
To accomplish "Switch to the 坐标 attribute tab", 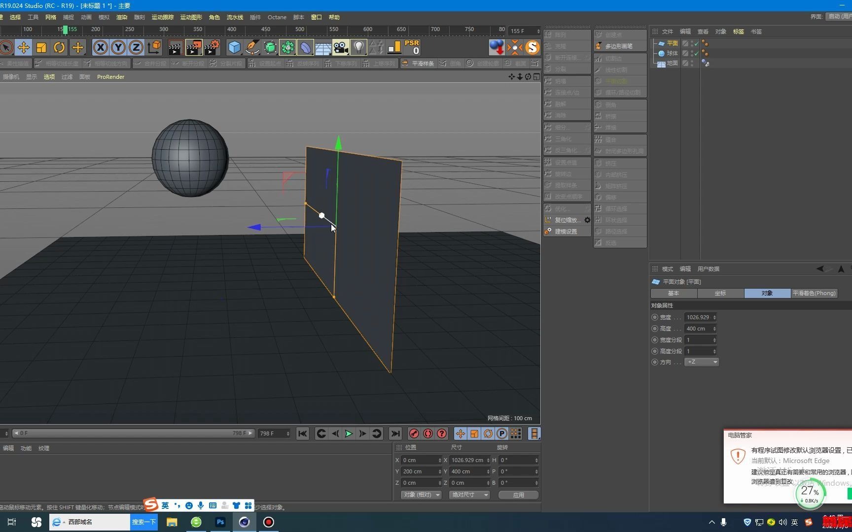I will coord(720,293).
